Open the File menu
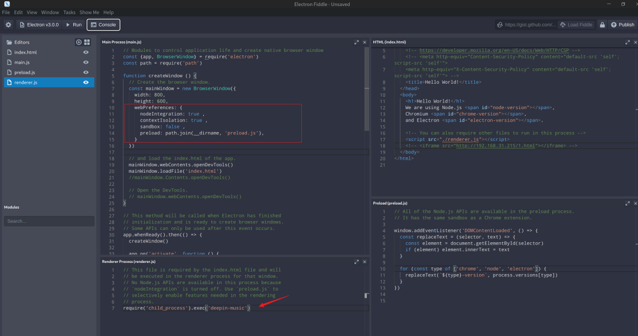This screenshot has height=336, width=638. pyautogui.click(x=6, y=12)
